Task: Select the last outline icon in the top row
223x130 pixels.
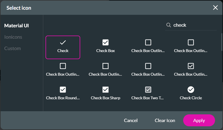Action: [191, 46]
